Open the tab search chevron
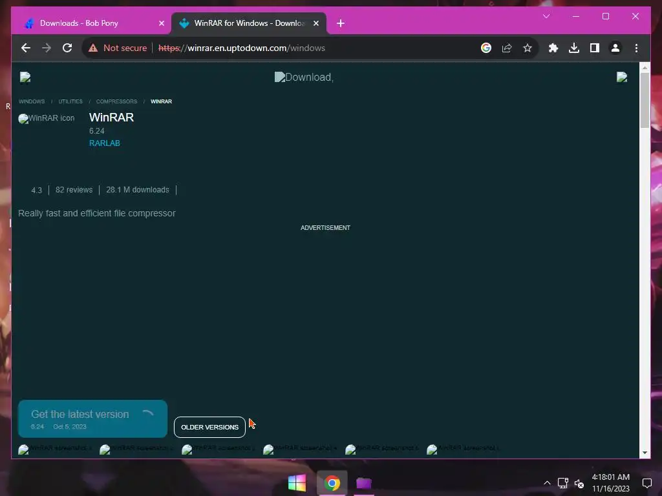Viewport: 662px width, 496px height. 546,16
